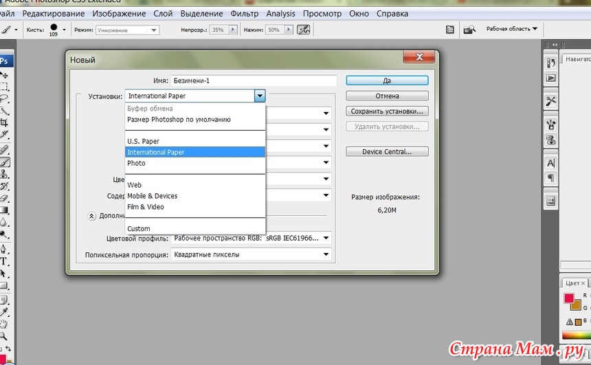Open the Paragraph panel icon

pyautogui.click(x=550, y=178)
